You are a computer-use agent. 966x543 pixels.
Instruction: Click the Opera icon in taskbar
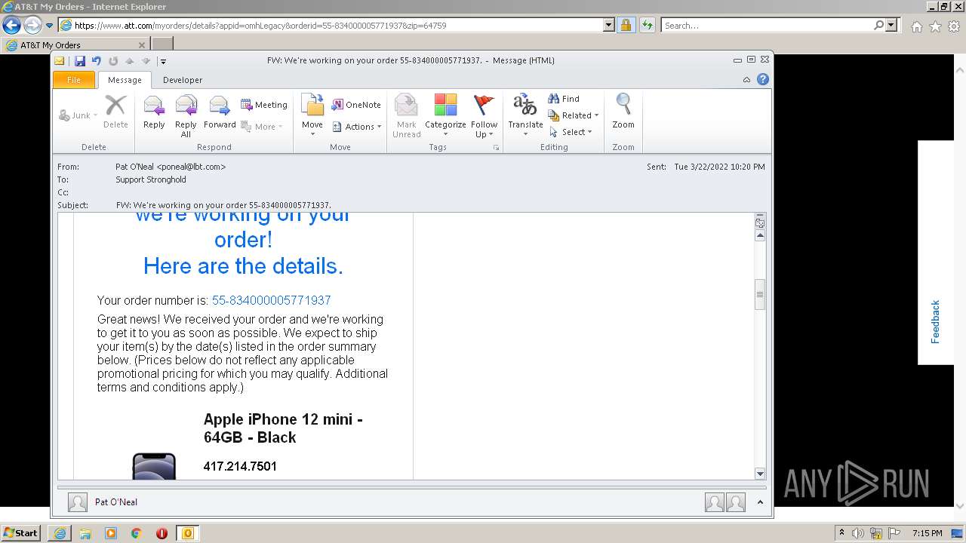(162, 533)
